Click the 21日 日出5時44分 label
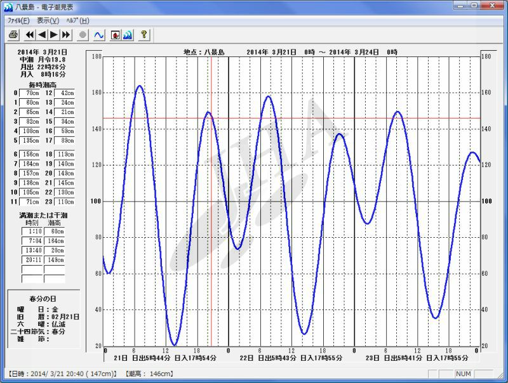508x383 pixels. [x=142, y=358]
